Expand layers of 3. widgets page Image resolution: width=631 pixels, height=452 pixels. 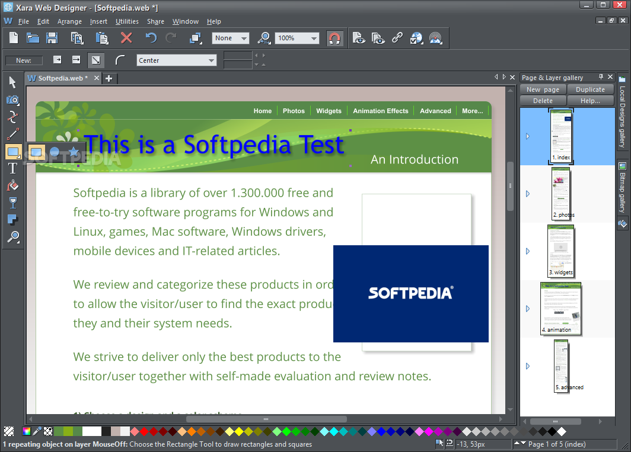[x=528, y=251]
